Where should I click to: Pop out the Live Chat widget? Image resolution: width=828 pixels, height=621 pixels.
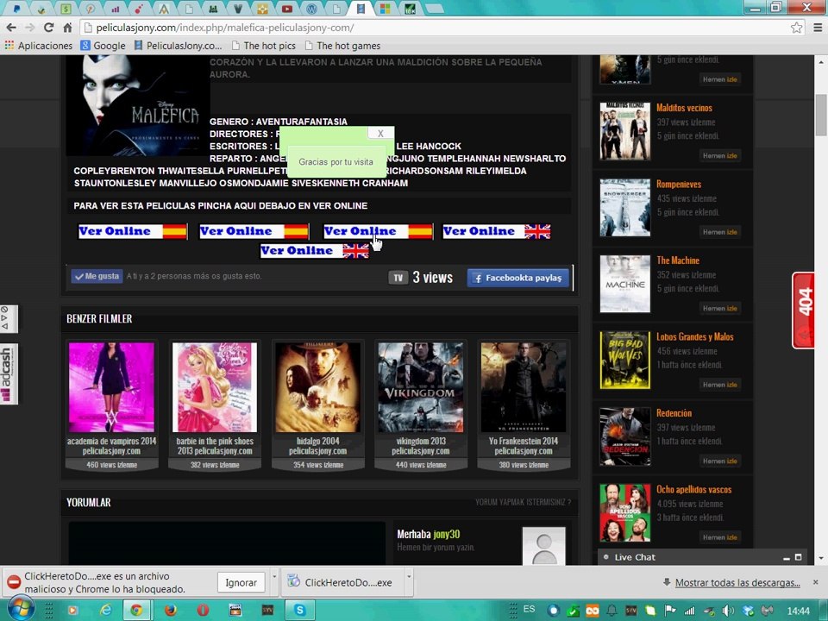(799, 557)
